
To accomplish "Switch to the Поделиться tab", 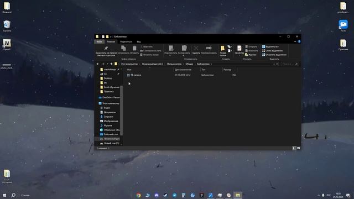I will tap(126, 42).
